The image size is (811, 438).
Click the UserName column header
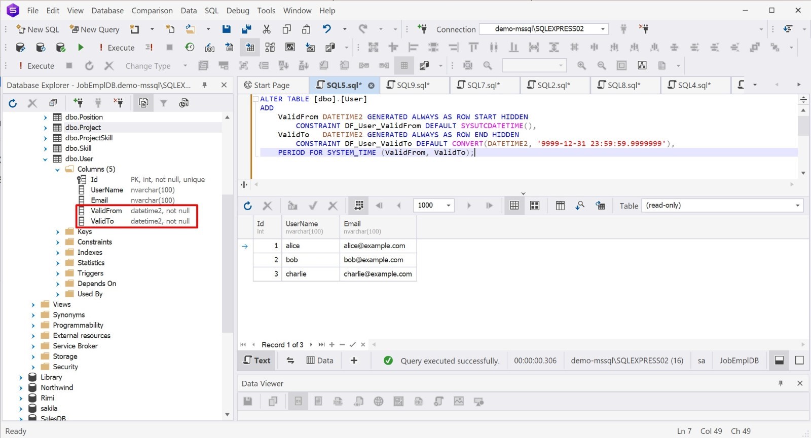tap(311, 227)
